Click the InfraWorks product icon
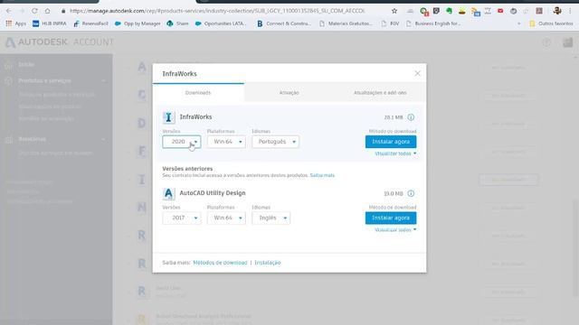 pos(169,117)
